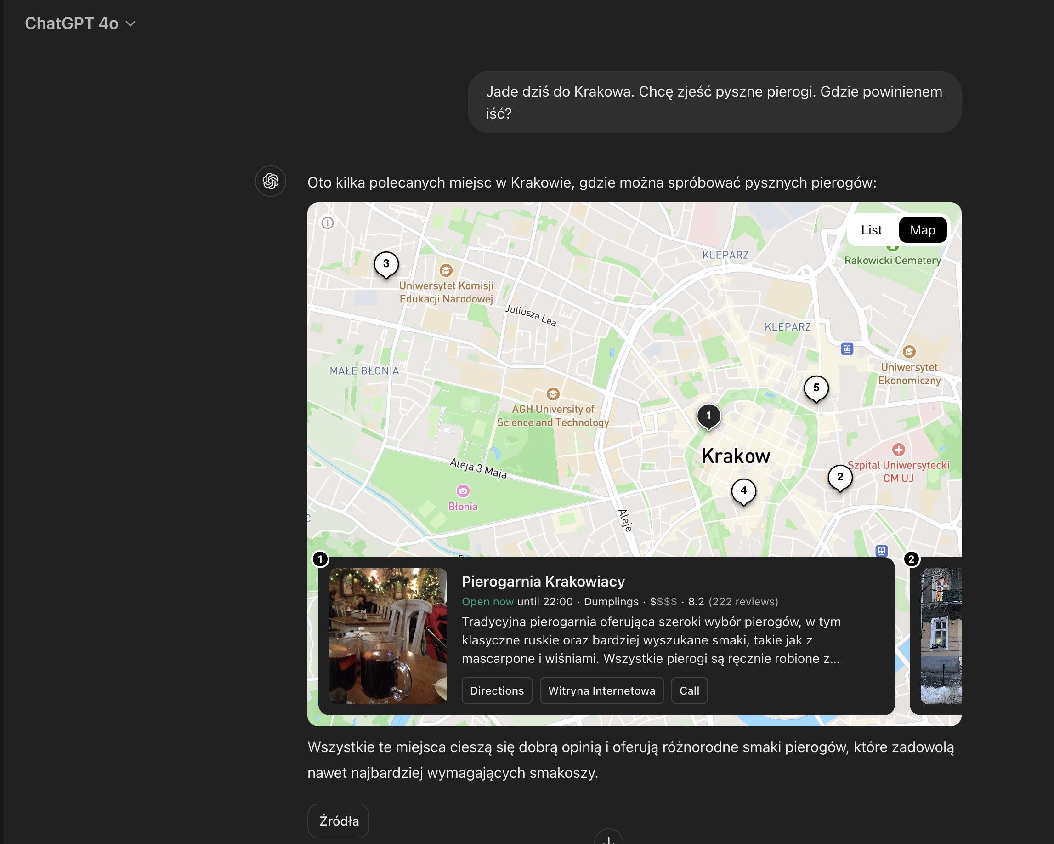Click the 'AGH University of Science and Technology' label

[x=553, y=416]
